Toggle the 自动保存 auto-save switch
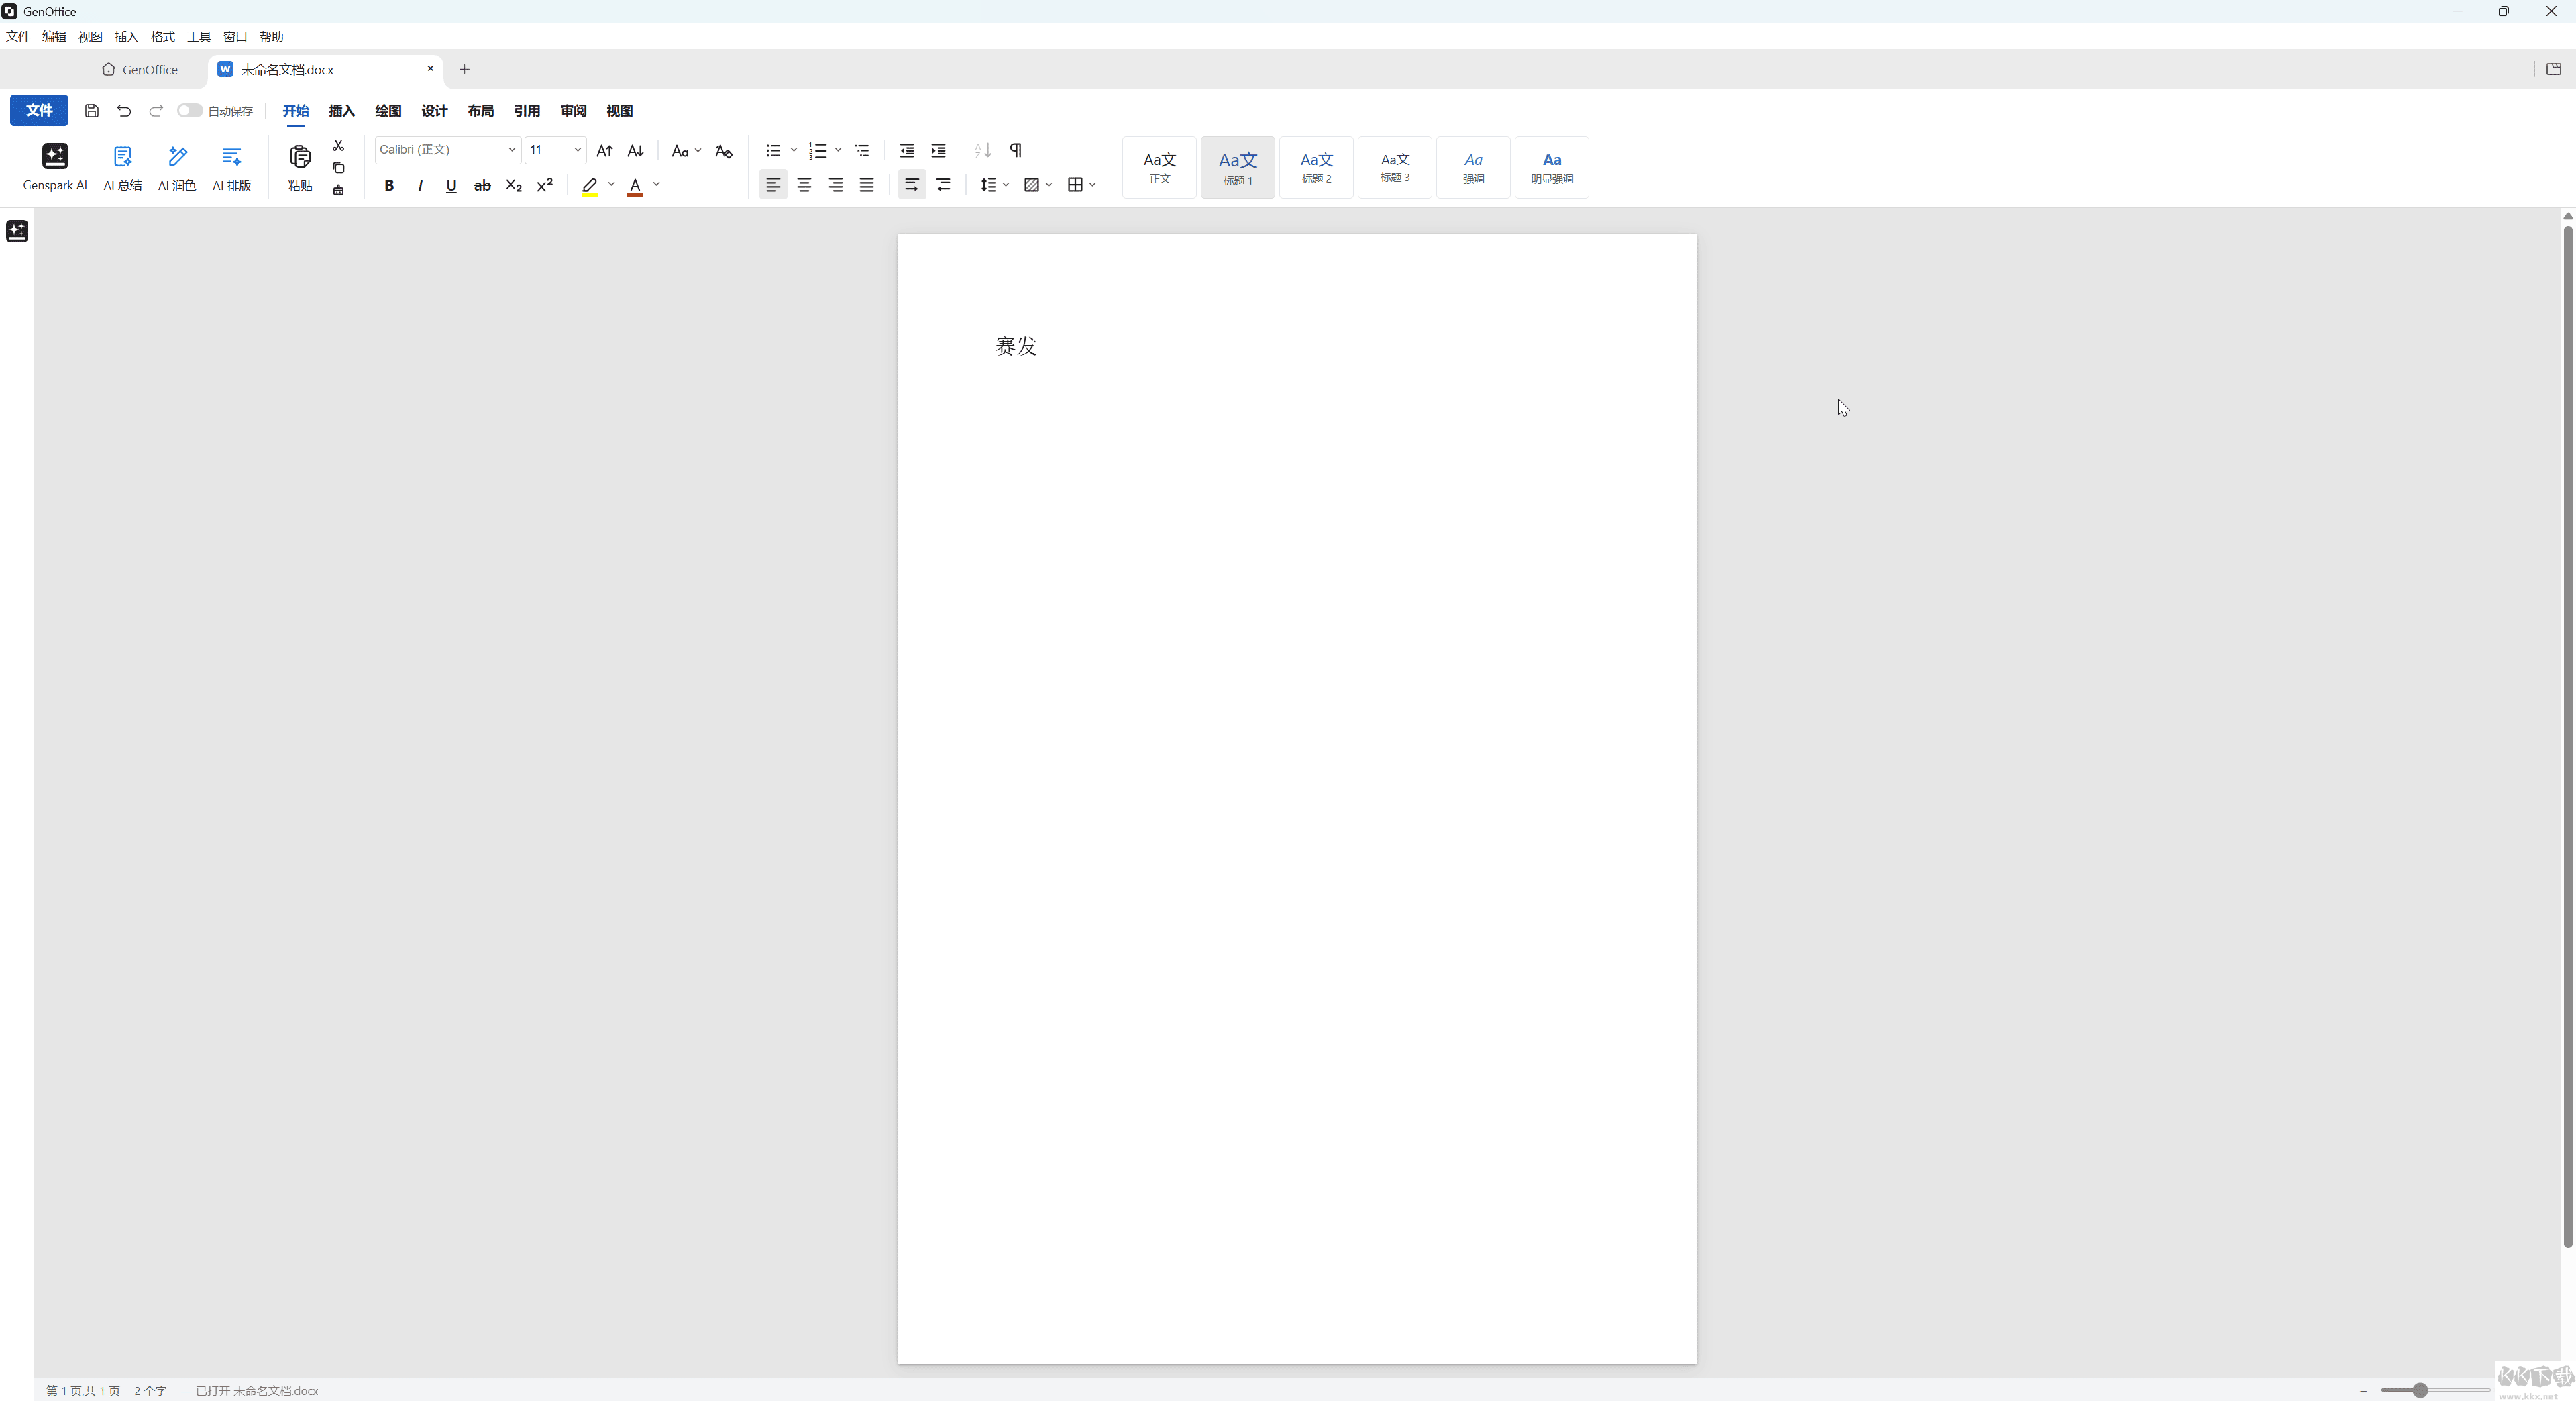Viewport: 2576px width, 1401px height. coord(190,111)
